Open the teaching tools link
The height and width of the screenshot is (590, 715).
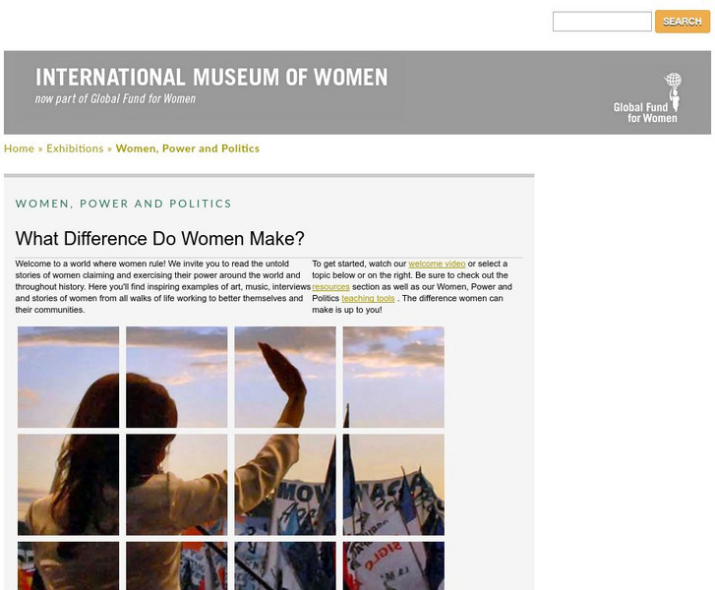[x=368, y=298]
